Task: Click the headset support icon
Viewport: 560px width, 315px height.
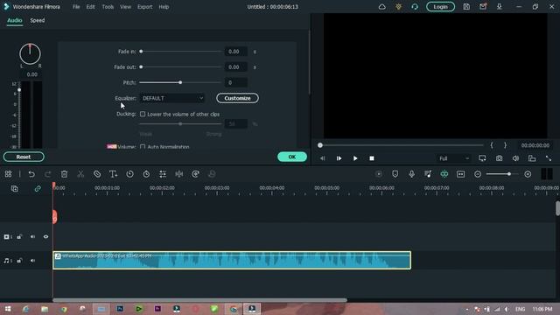Action: 415,7
